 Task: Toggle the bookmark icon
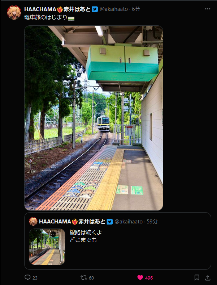coord(197,277)
